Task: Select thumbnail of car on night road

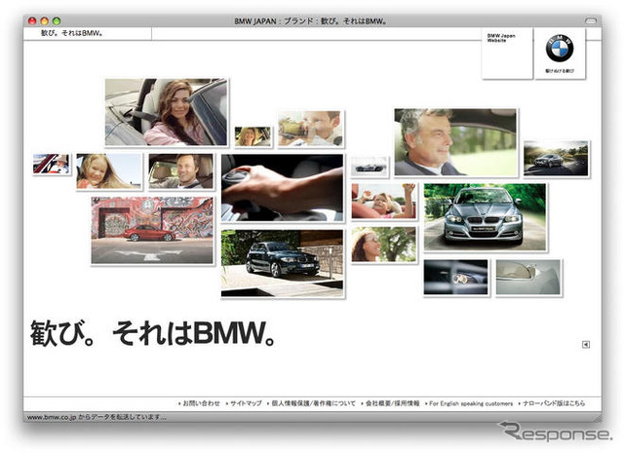Action: [556, 158]
